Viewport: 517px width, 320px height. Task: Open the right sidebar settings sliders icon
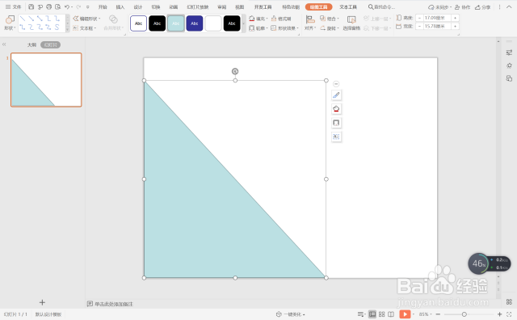point(509,53)
